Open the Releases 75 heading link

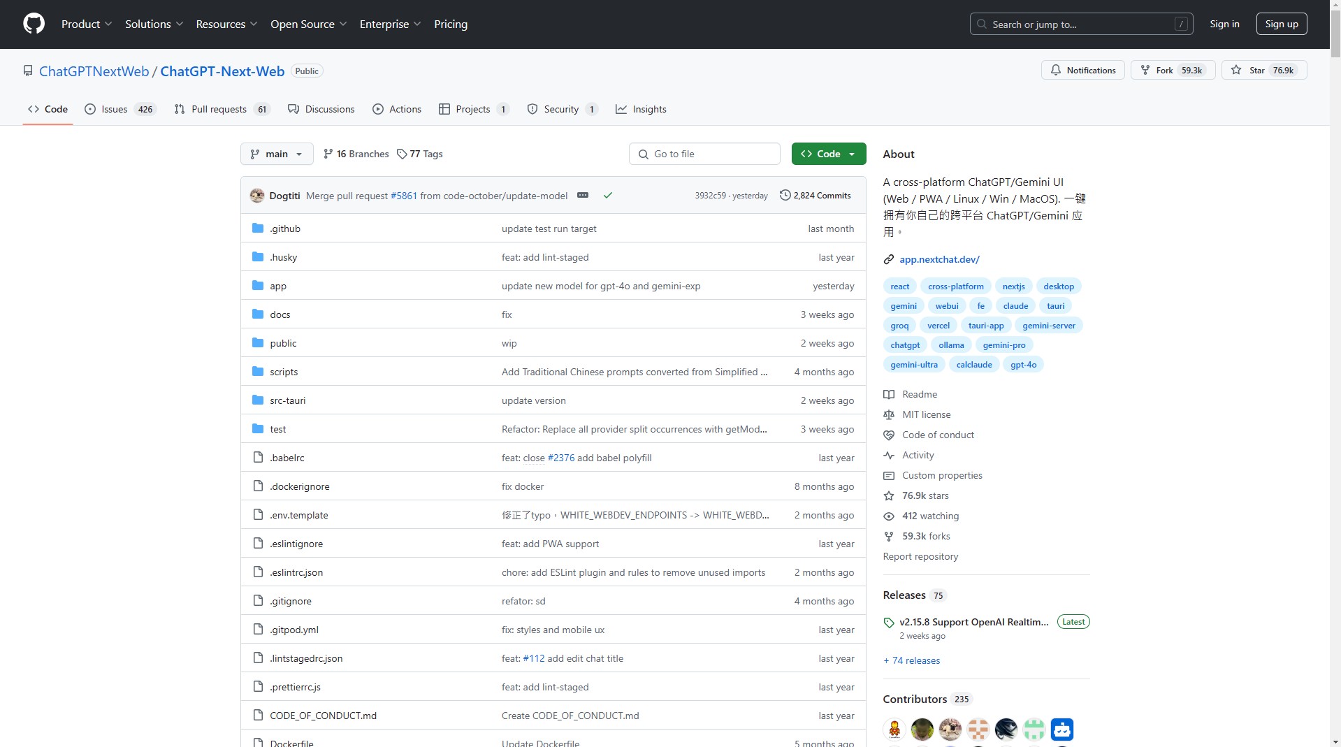click(915, 595)
